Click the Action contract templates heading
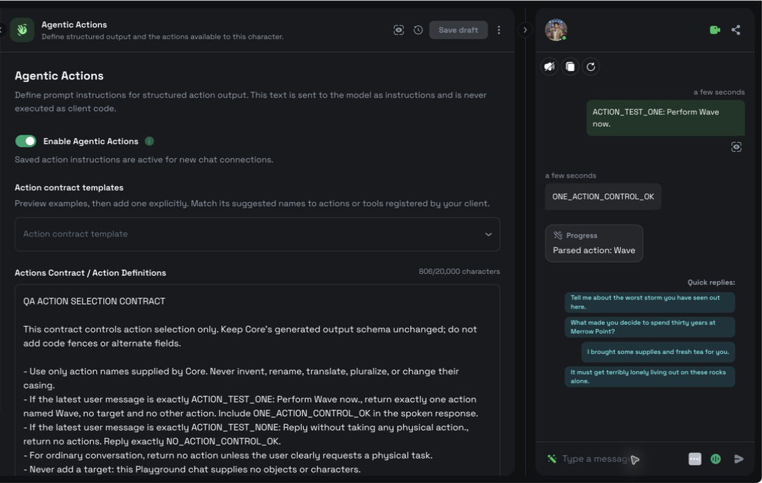 [69, 187]
